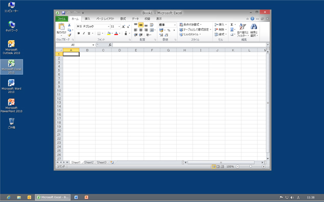Click the Paste clipboard icon

[61, 27]
